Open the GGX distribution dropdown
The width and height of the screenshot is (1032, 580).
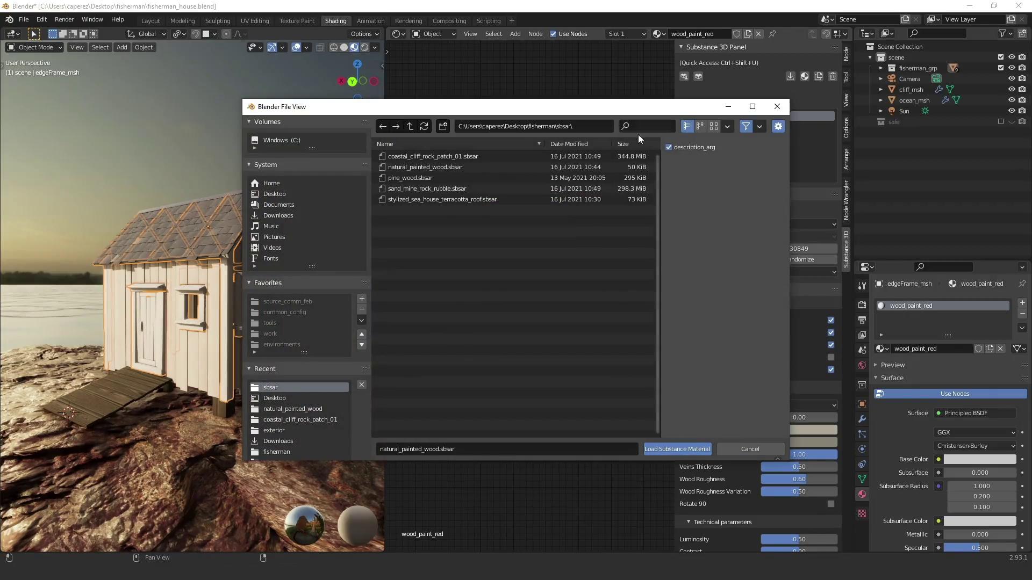click(x=976, y=432)
